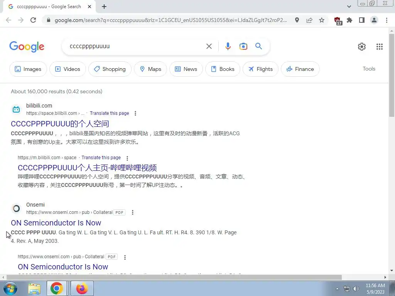This screenshot has height=296, width=395.
Task: Switch to Maps results
Action: [x=150, y=69]
